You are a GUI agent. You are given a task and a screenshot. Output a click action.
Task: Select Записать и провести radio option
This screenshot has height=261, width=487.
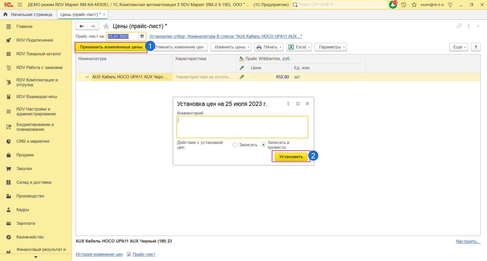pyautogui.click(x=264, y=145)
